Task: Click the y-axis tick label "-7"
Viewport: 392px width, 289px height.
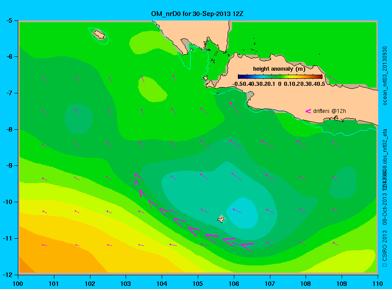Action: [9, 93]
